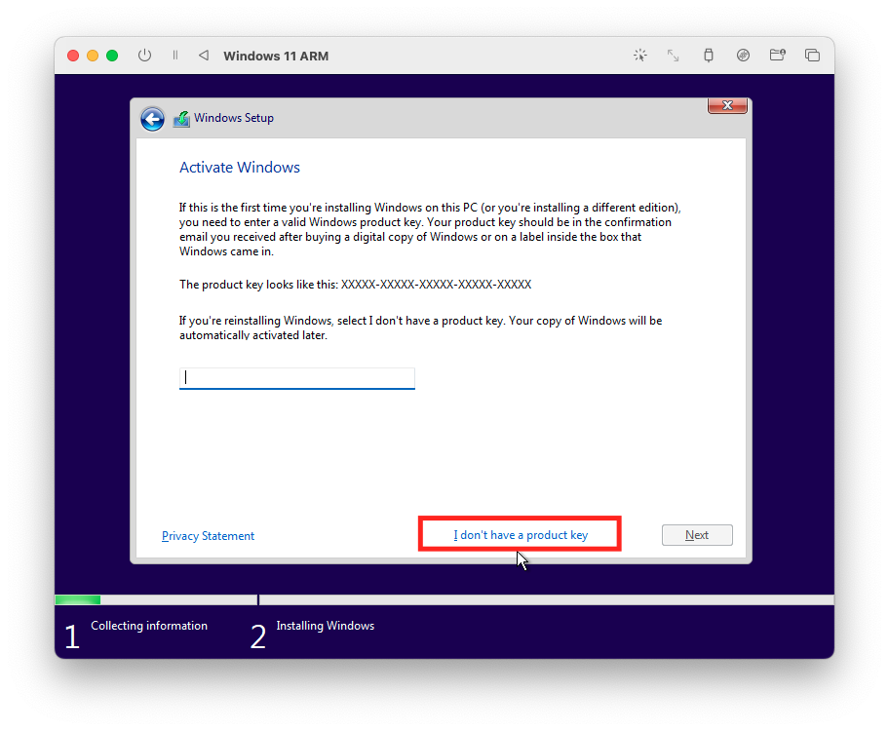Click the yellow macOS minimize button
Image resolution: width=889 pixels, height=731 pixels.
93,56
